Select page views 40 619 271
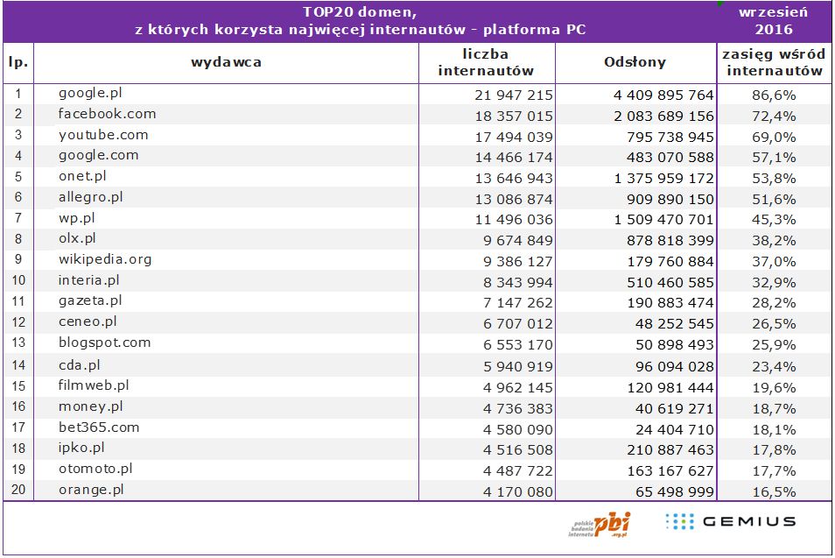The image size is (835, 558). click(x=675, y=408)
